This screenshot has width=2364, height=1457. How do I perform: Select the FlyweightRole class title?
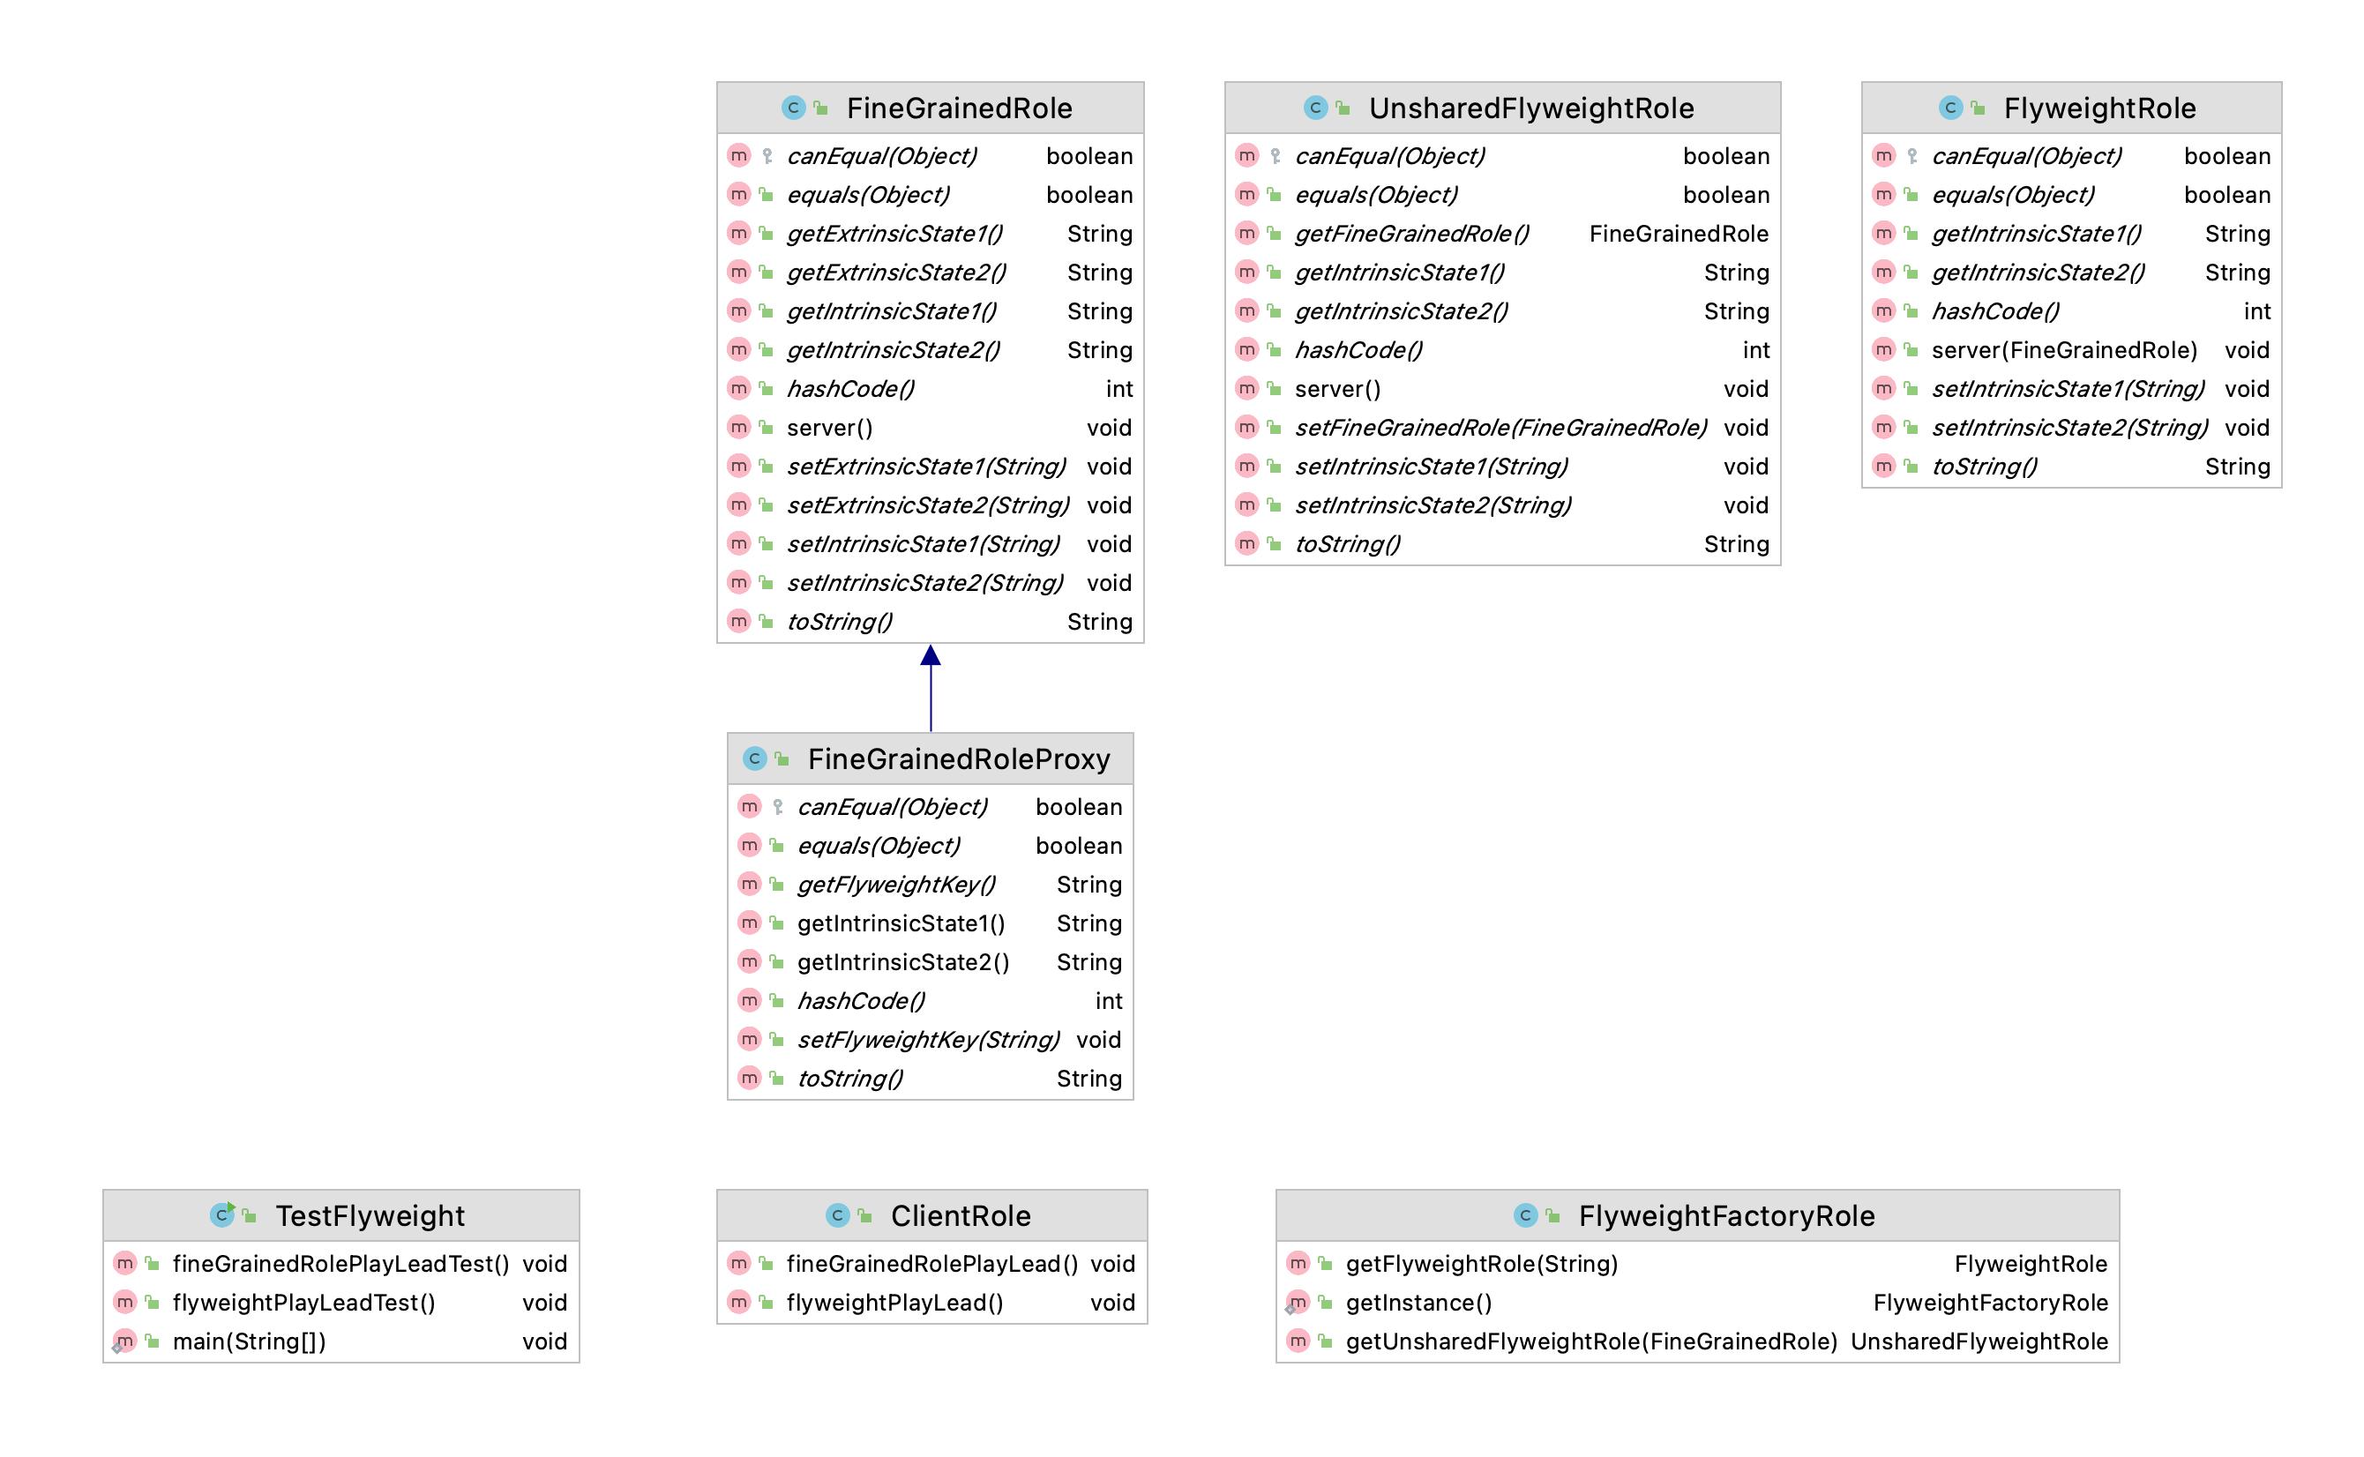click(x=2099, y=108)
